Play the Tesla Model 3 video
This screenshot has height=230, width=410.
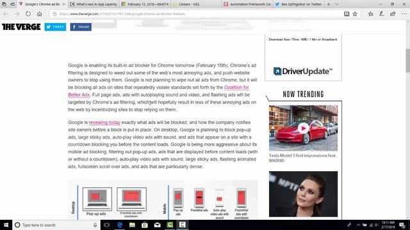click(303, 128)
